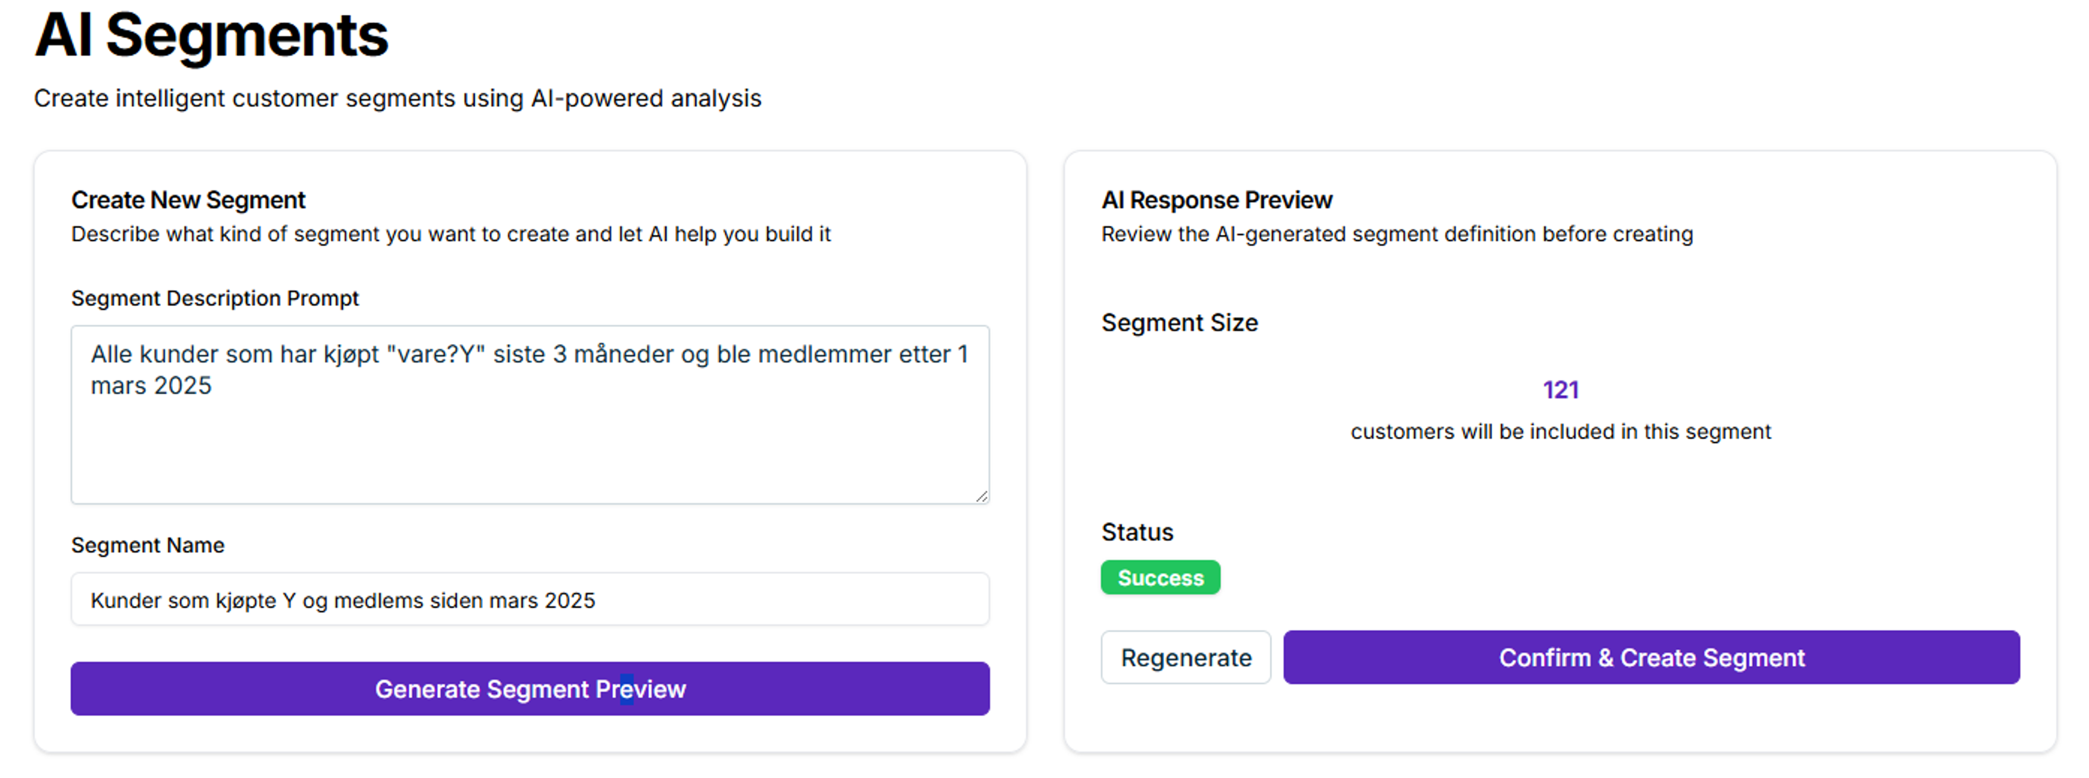
Task: Click "customers will be included" text
Action: point(1560,431)
